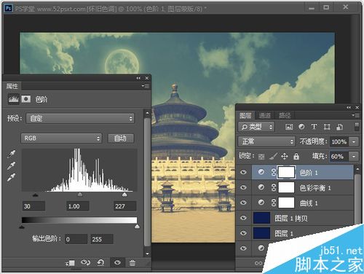Click the shadow input field showing 30
This screenshot has height=274, width=364.
(33, 206)
